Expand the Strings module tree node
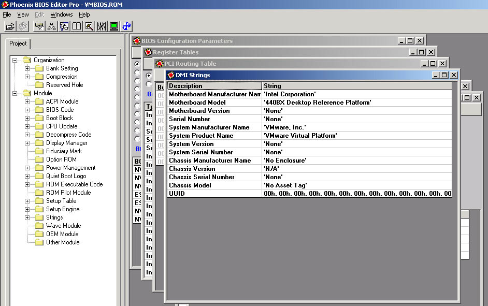Screen dimensions: 488x306 click(27, 217)
